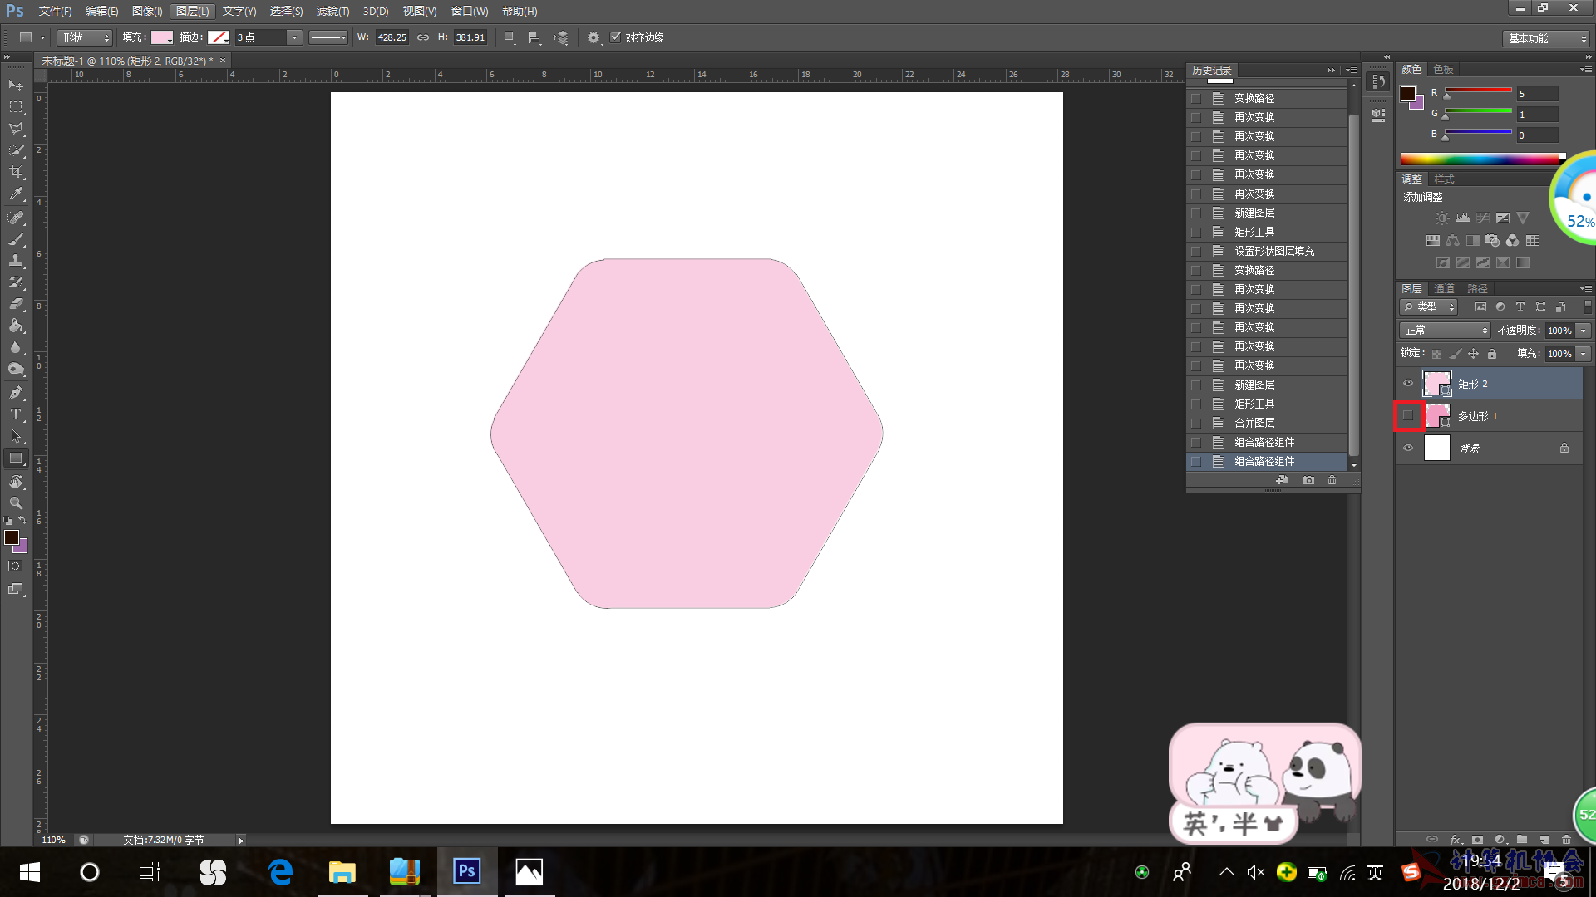This screenshot has height=897, width=1596.
Task: Select the Move tool
Action: [x=16, y=86]
